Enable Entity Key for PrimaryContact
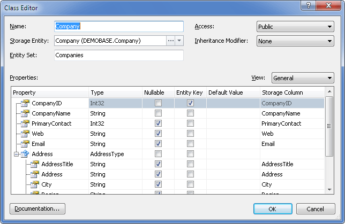This screenshot has width=345, height=224. (190, 123)
